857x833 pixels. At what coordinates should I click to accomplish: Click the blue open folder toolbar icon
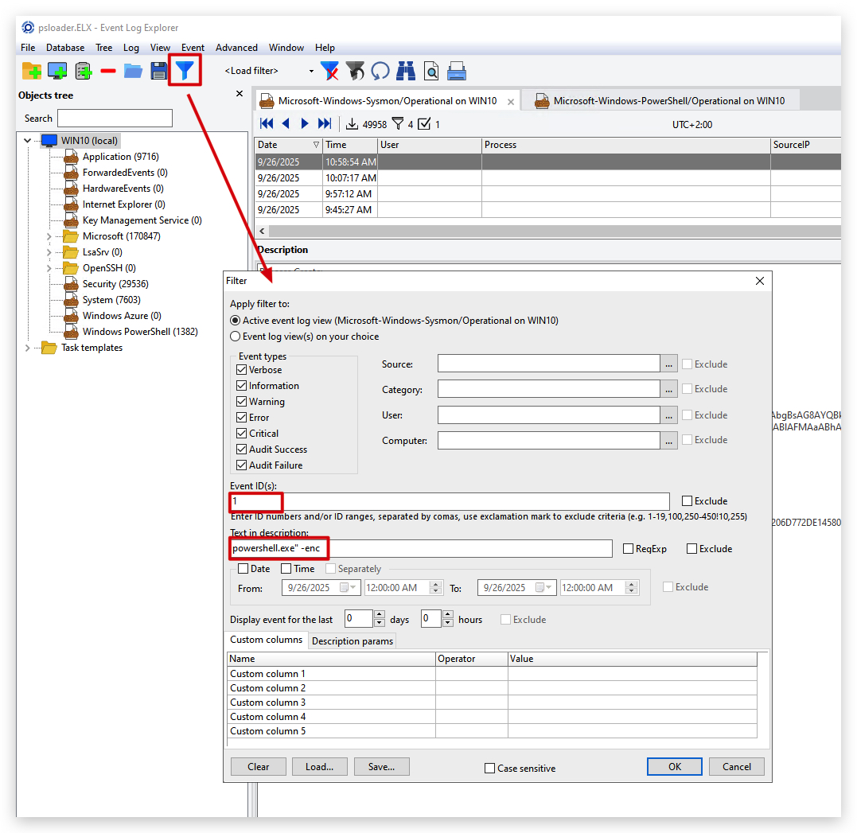coord(133,71)
